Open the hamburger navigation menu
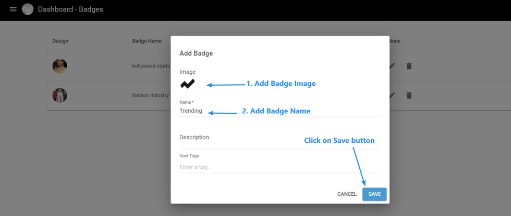511x216 pixels. 13,9
